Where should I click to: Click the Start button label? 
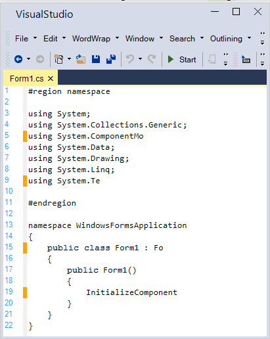tap(187, 60)
